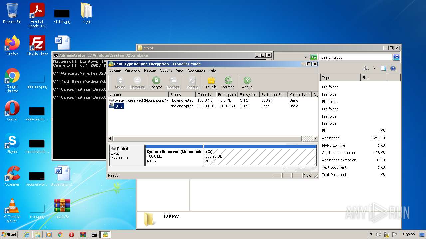The image size is (426, 239).
Task: Click the Refresh toolbar icon
Action: [228, 83]
